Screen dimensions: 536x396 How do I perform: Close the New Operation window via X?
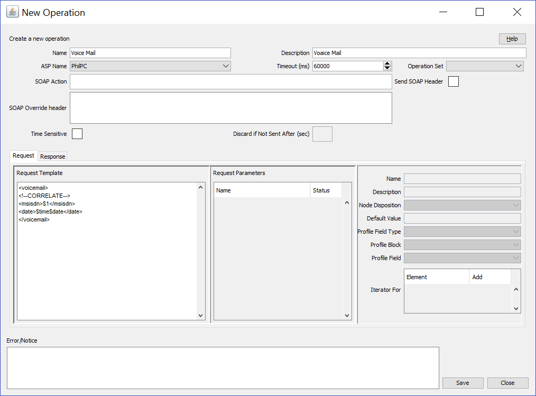pos(517,12)
